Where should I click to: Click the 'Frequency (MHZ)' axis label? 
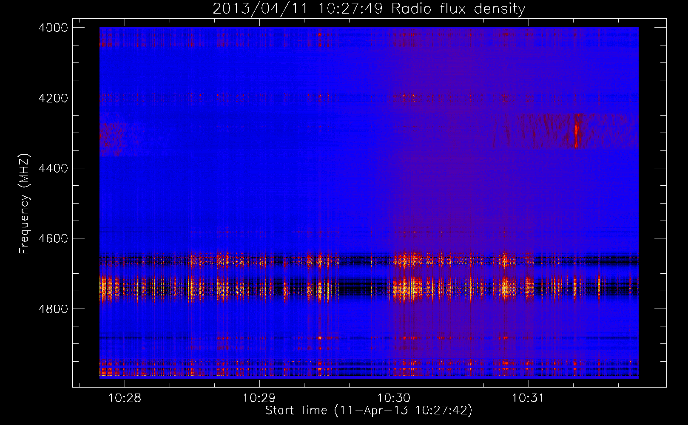point(25,204)
